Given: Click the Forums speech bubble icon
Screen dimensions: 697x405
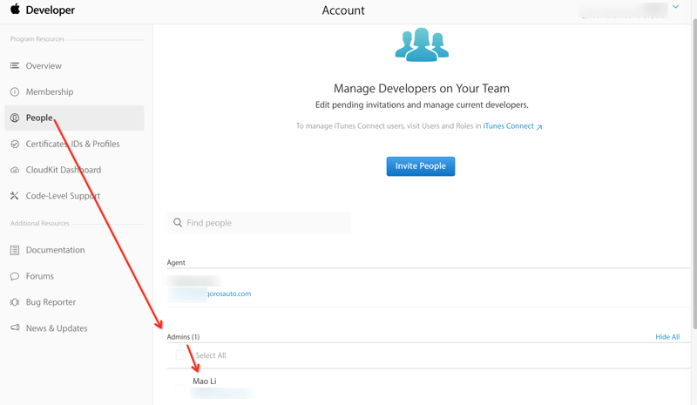Looking at the screenshot, I should point(15,277).
